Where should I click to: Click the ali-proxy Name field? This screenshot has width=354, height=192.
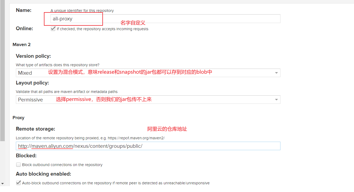(164, 19)
